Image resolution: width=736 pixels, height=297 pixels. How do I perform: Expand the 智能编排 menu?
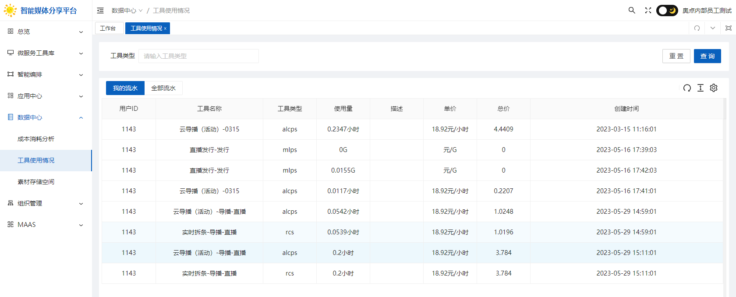coord(46,74)
